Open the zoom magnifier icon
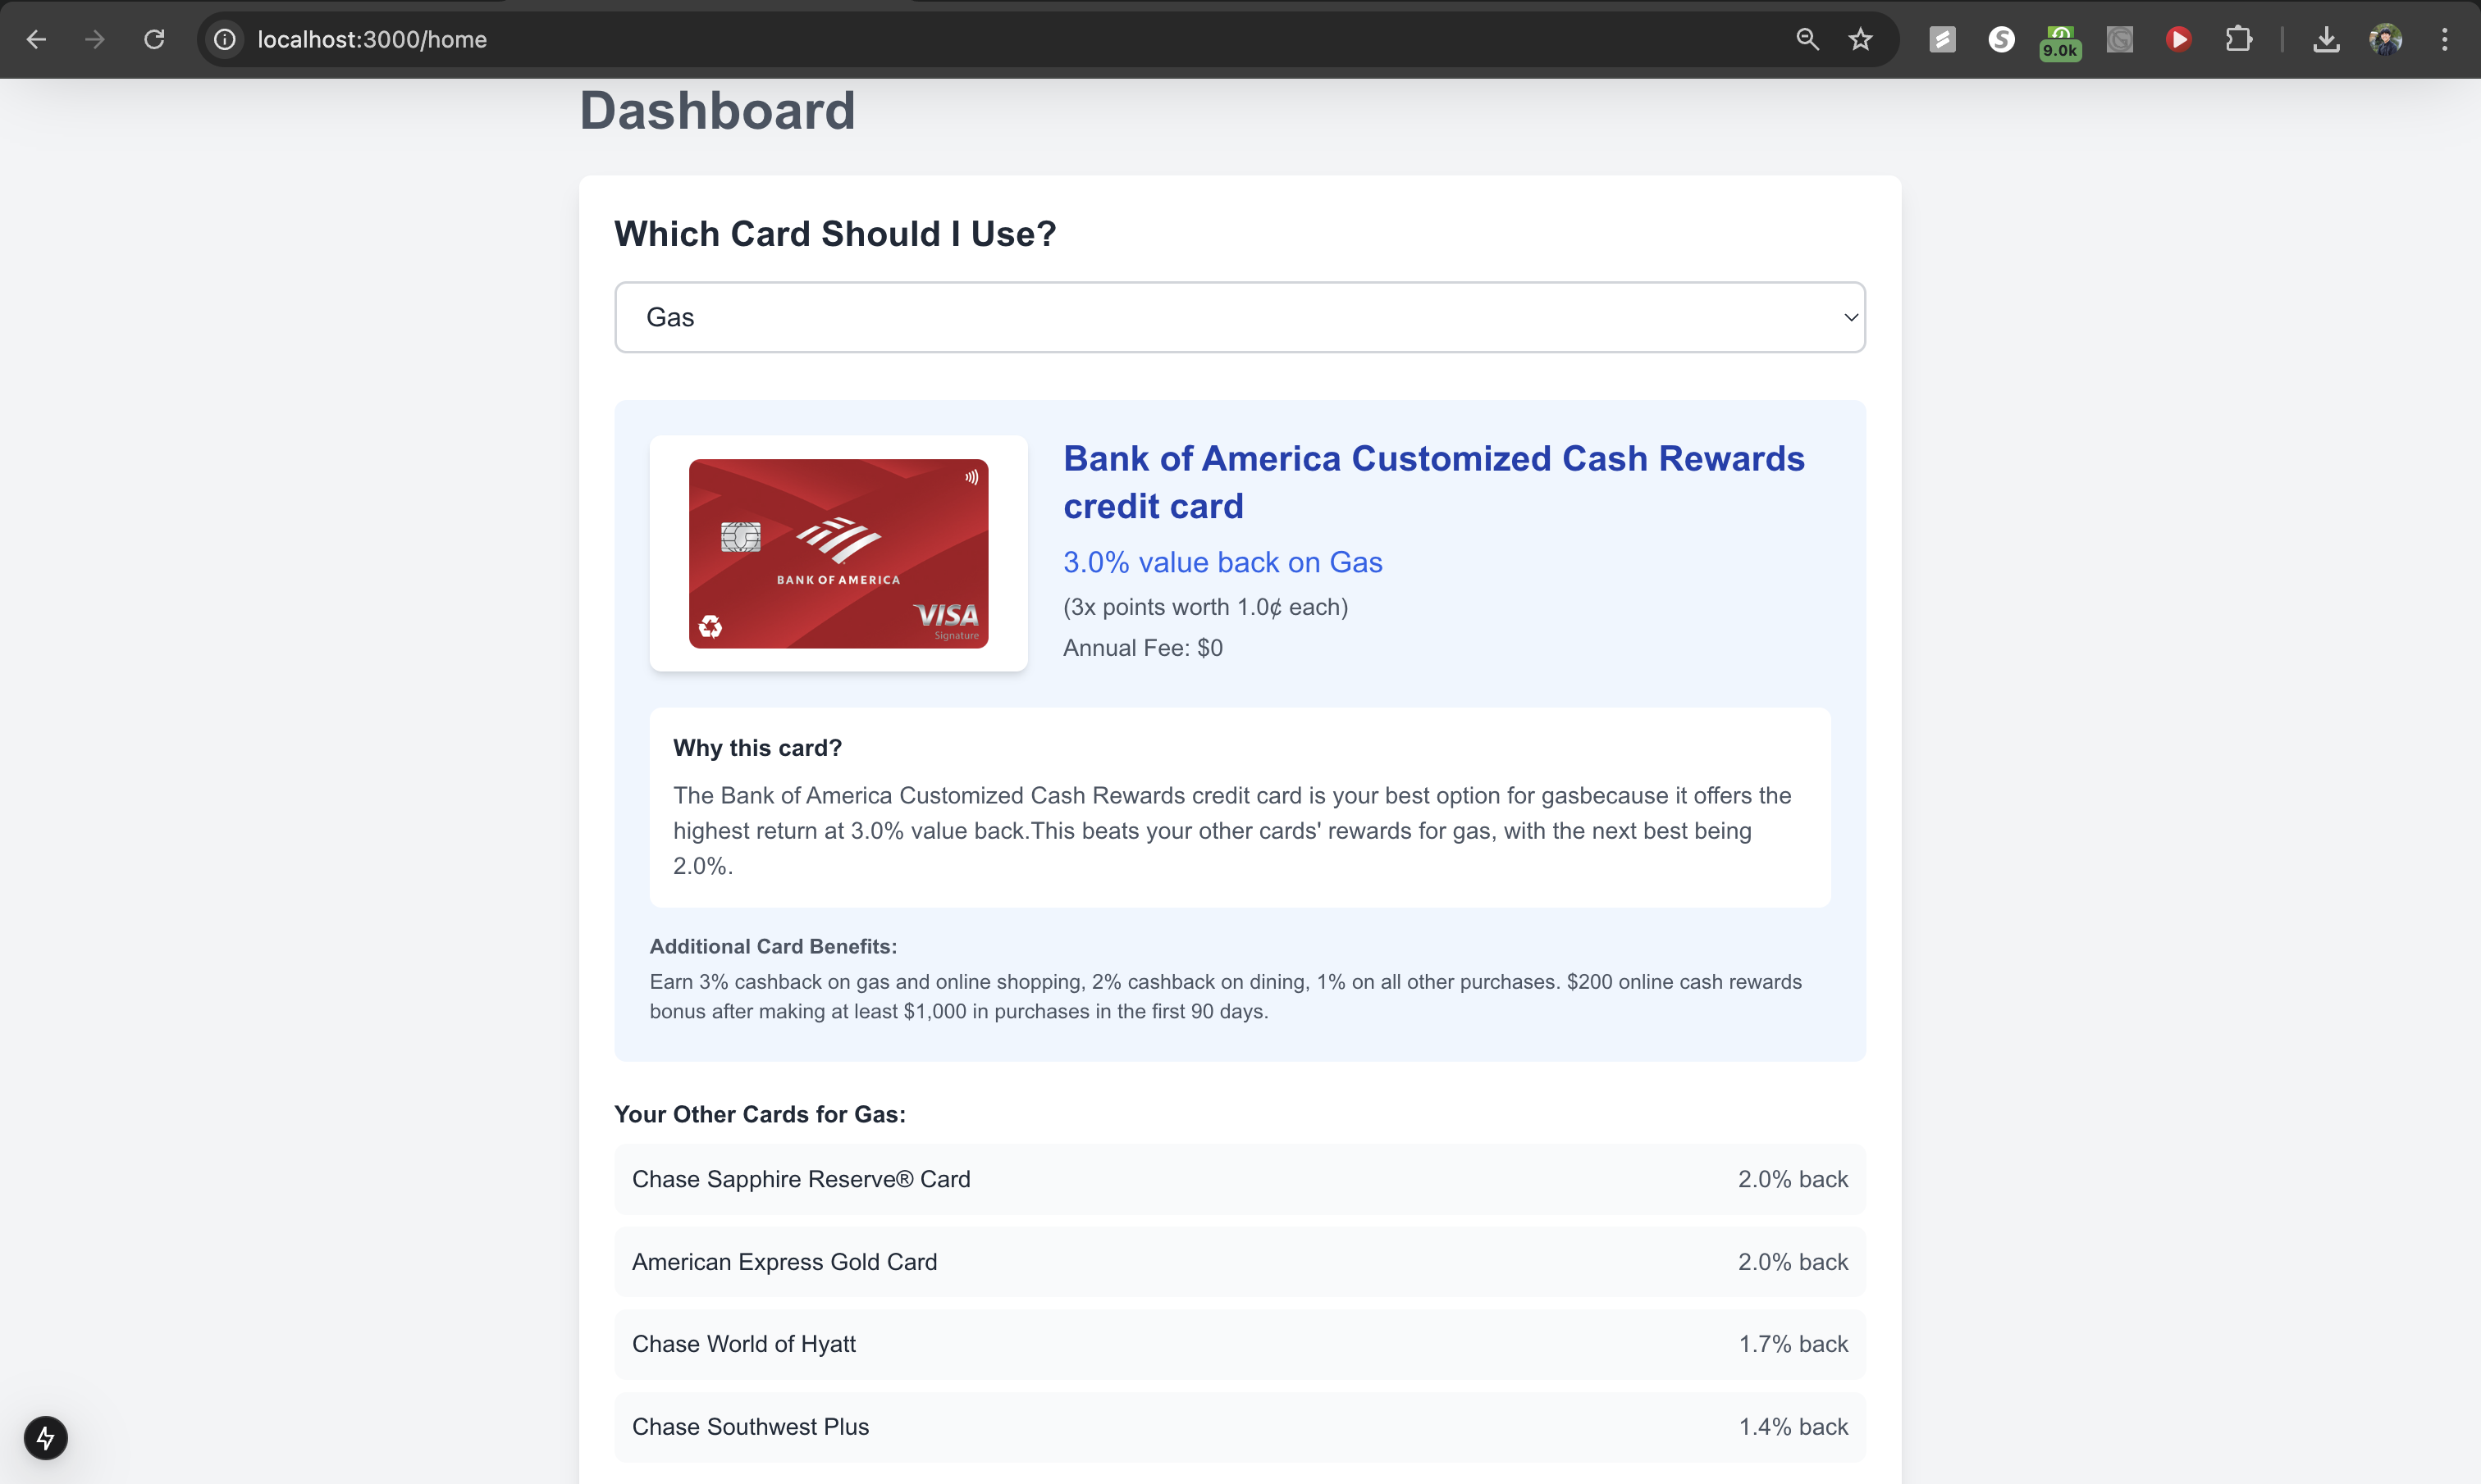This screenshot has height=1484, width=2481. (1807, 39)
